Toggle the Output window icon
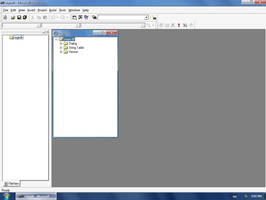Screen dimensions: 266x200 [x=81, y=17]
